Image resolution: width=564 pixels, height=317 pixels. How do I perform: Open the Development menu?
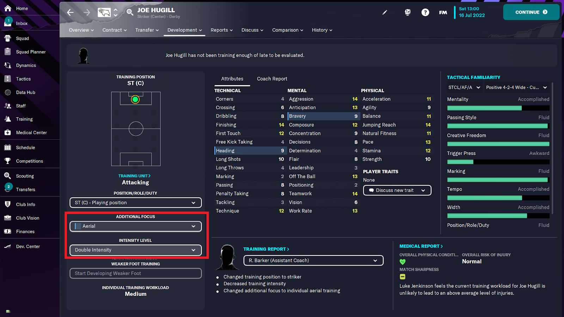tap(185, 30)
